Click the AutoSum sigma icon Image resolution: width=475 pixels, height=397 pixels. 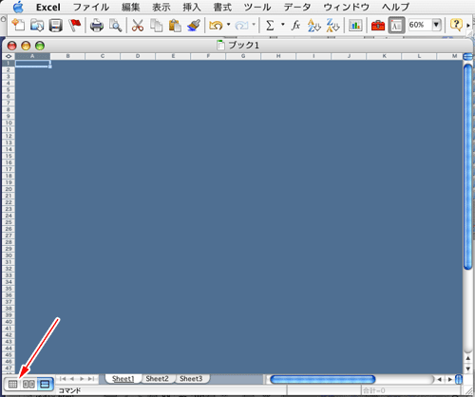click(x=270, y=26)
